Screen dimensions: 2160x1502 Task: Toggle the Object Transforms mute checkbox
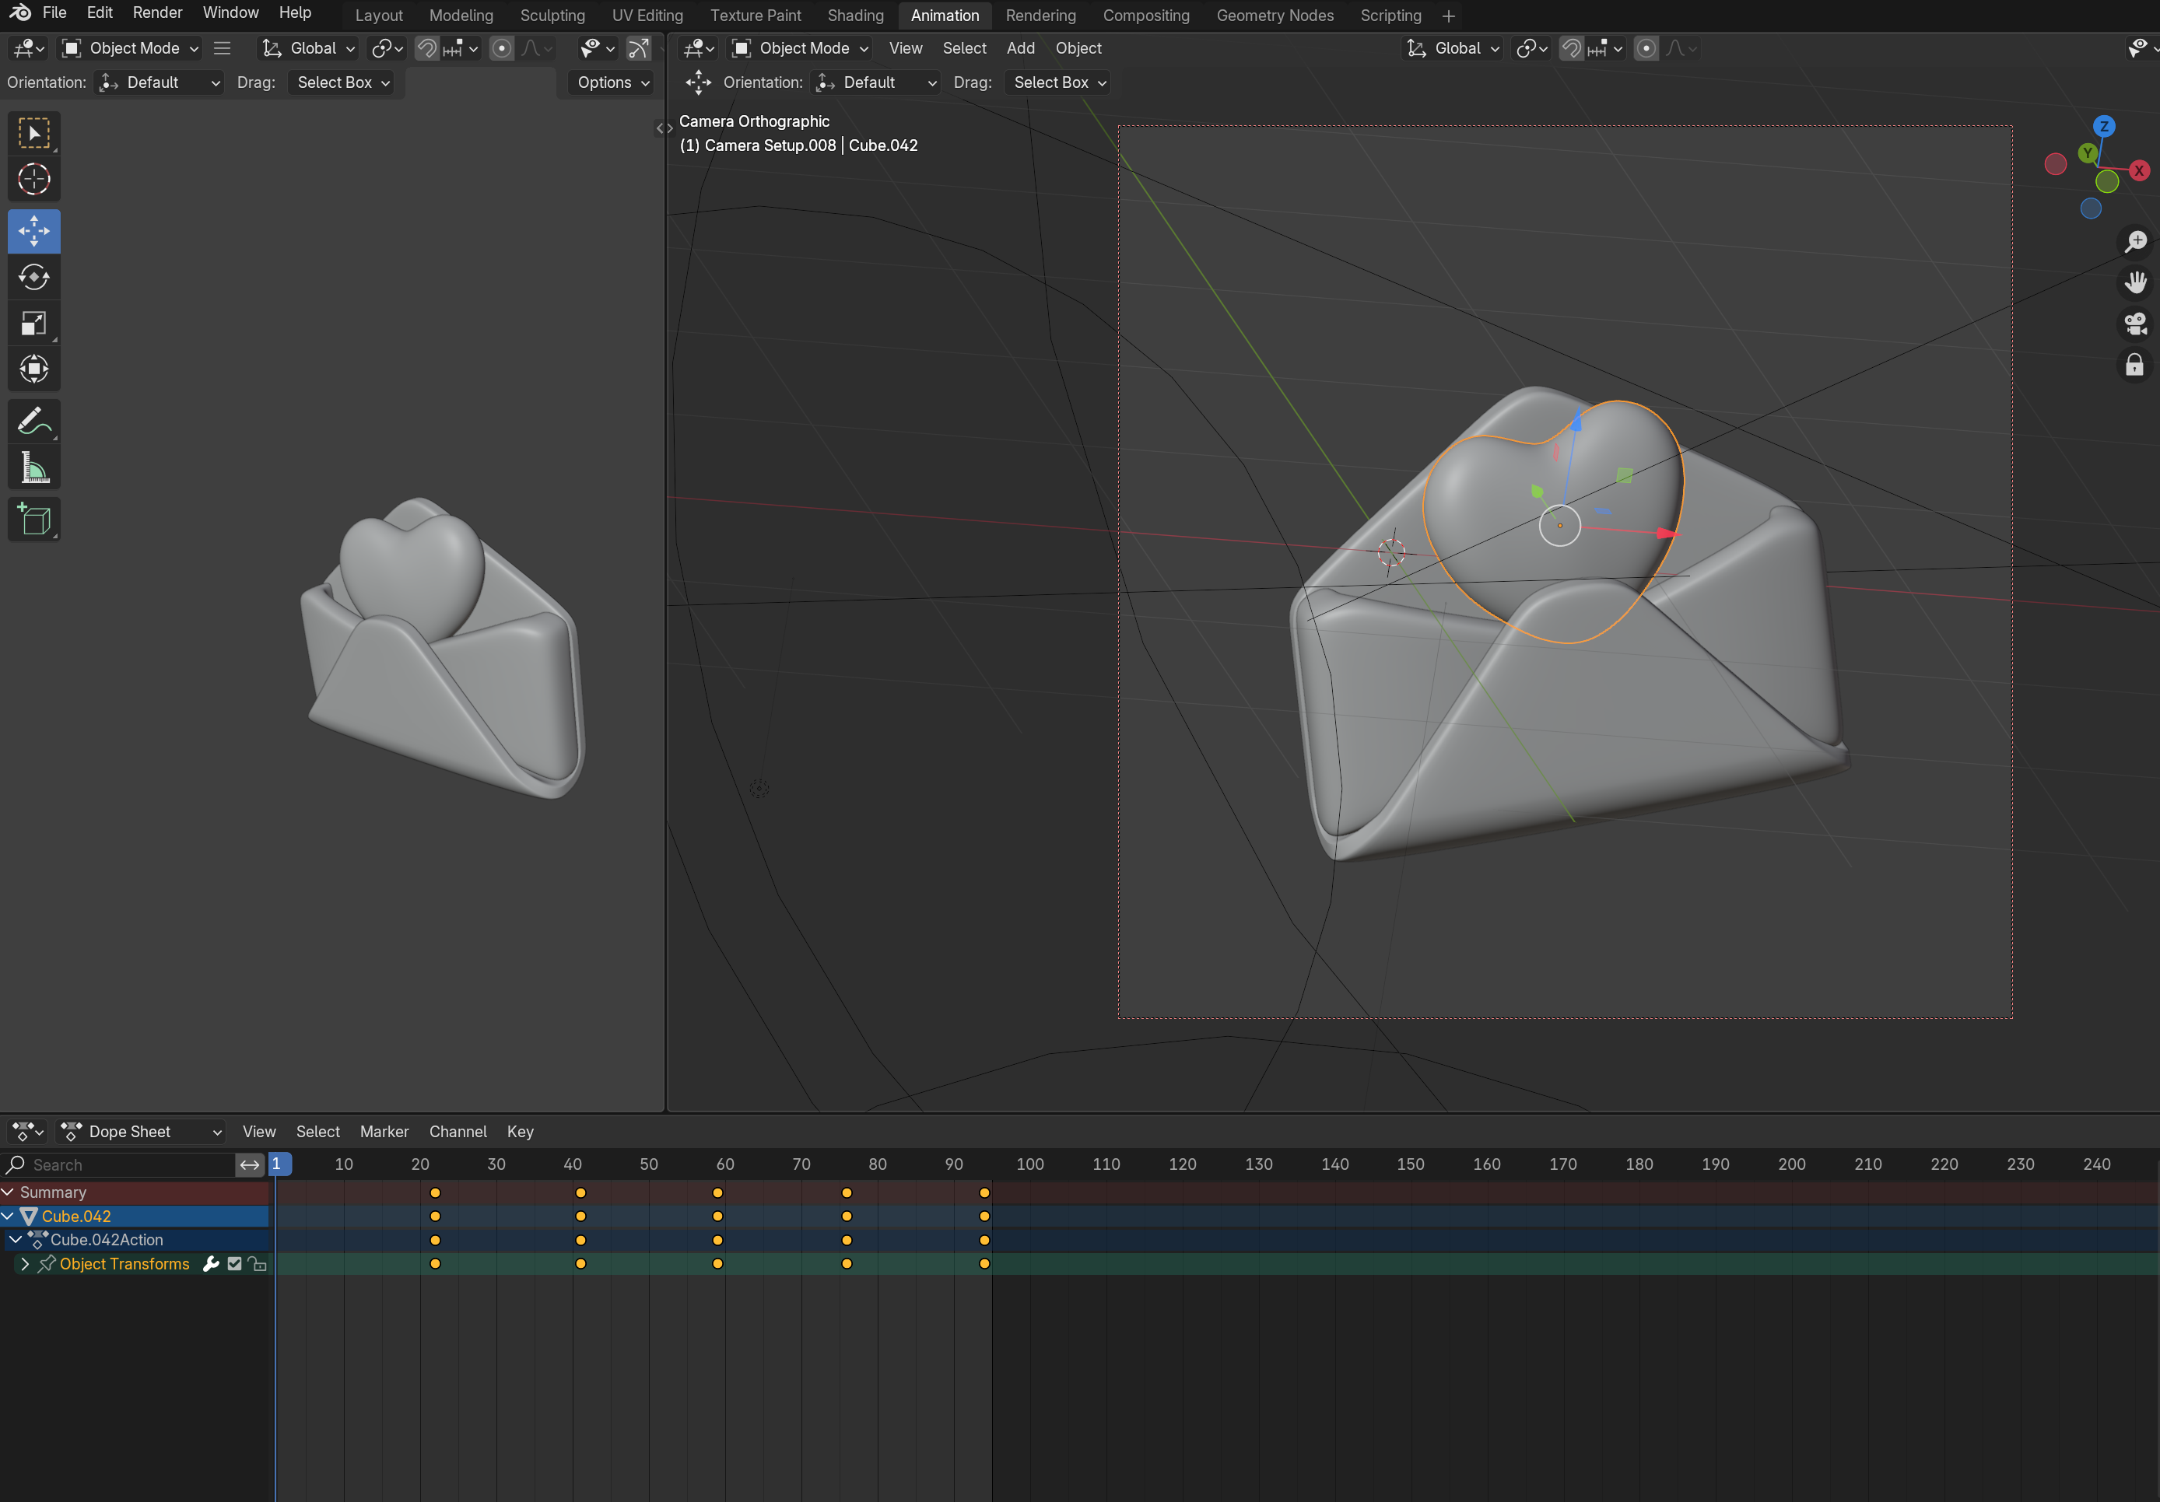[x=234, y=1264]
